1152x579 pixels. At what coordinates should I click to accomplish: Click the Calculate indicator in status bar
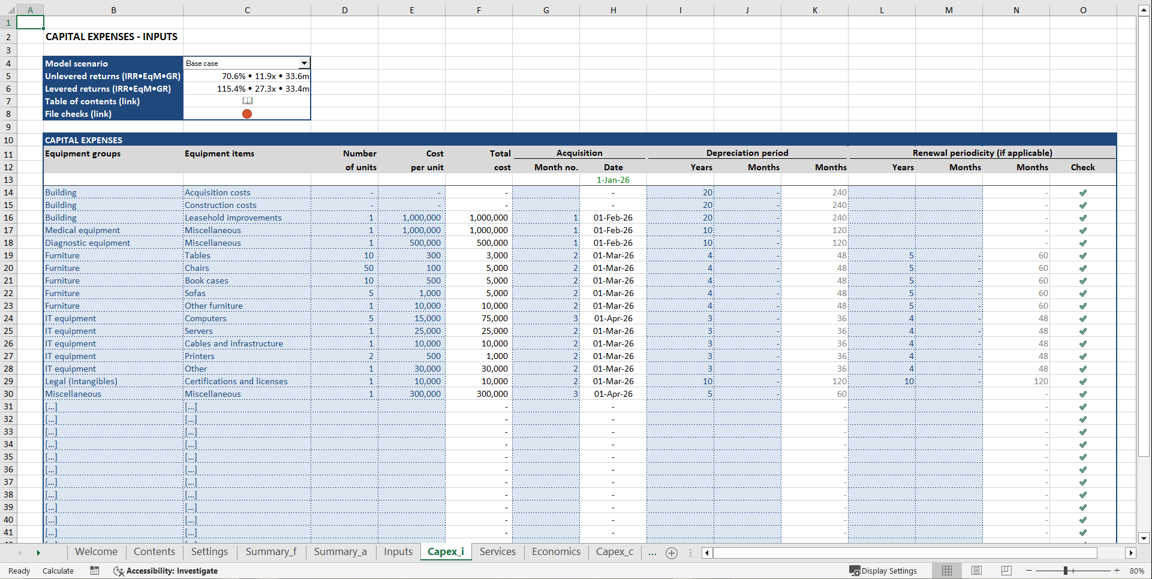point(58,571)
